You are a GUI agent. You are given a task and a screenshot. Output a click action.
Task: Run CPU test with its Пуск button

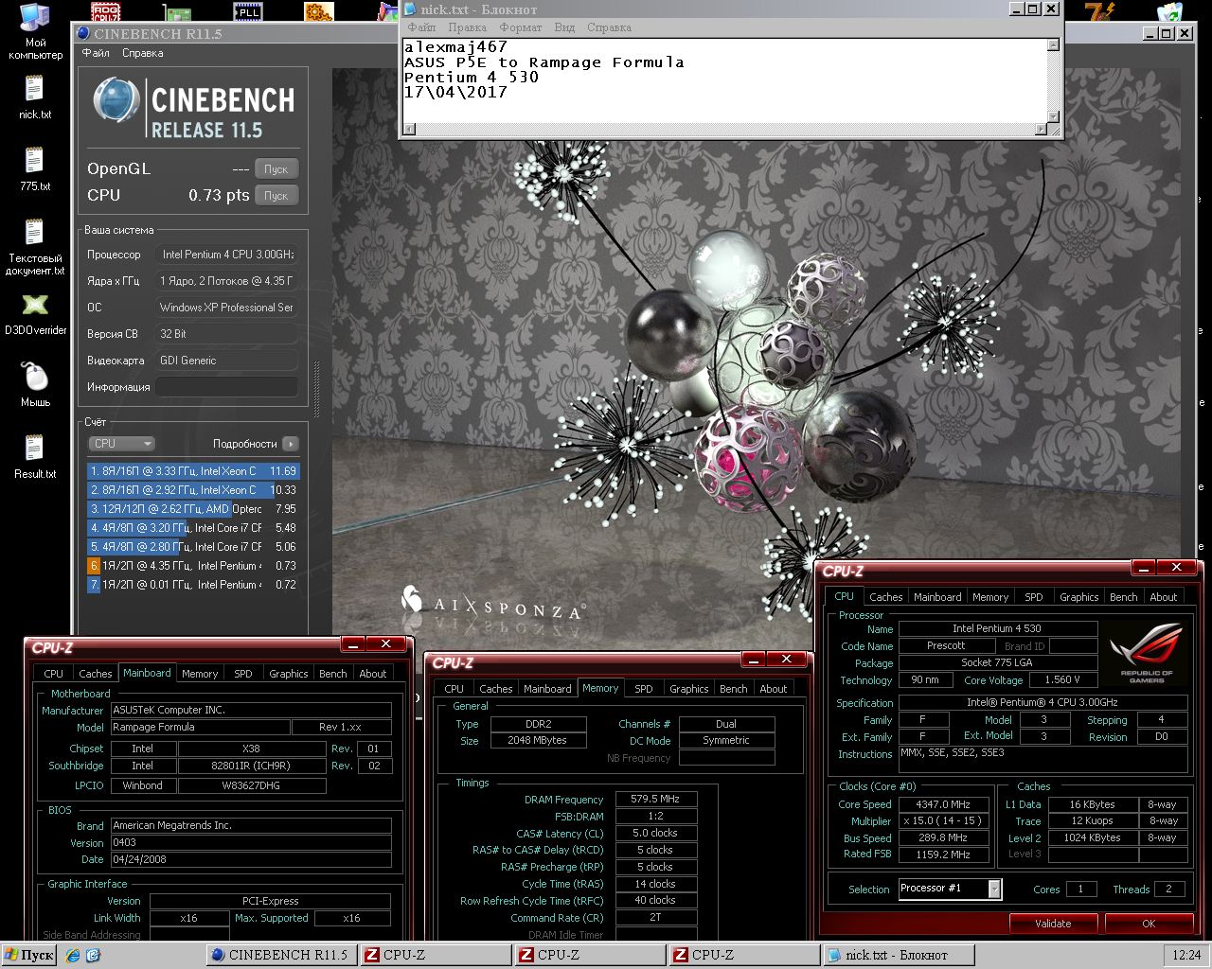tap(276, 195)
